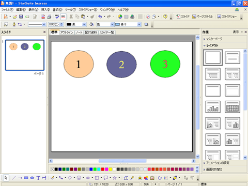Open the 編集 menu

[x=21, y=10]
